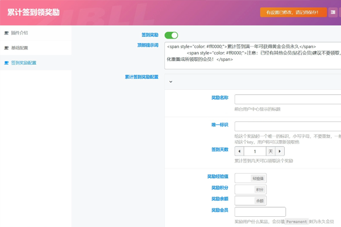Click the orange save reminder button
This screenshot has height=227, width=341.
[x=293, y=12]
